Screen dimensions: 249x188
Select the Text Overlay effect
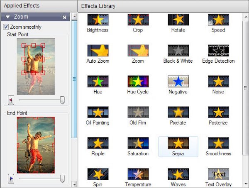pos(218,174)
